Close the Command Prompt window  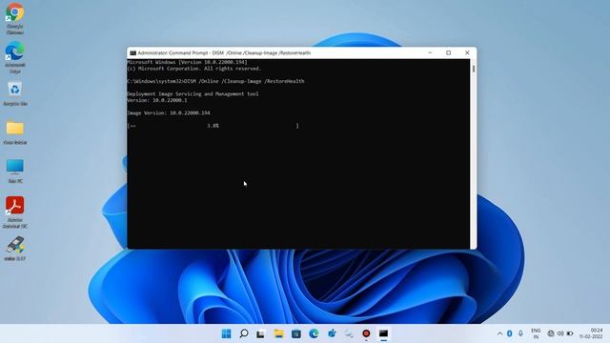467,53
